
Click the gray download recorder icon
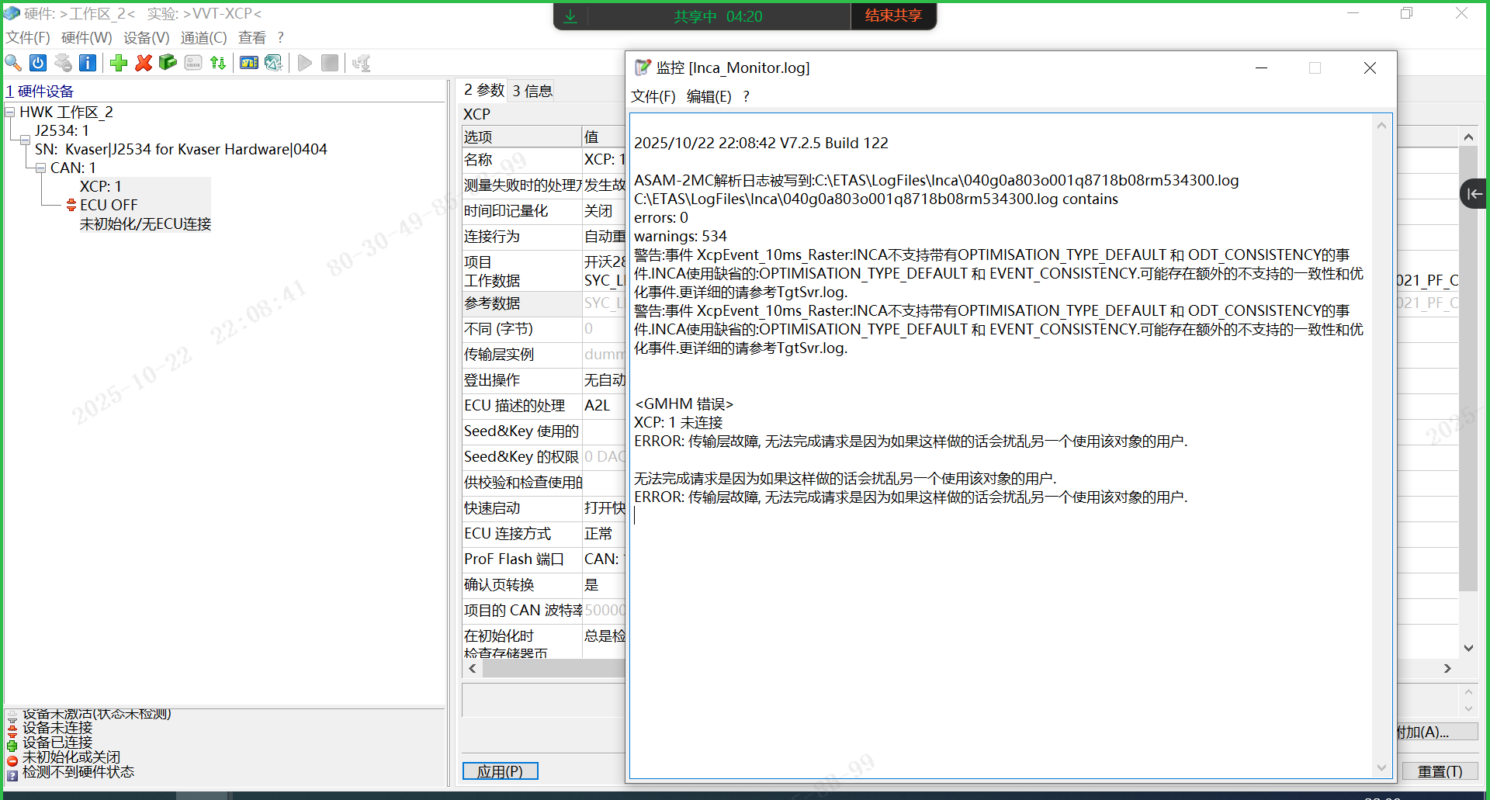pos(361,63)
